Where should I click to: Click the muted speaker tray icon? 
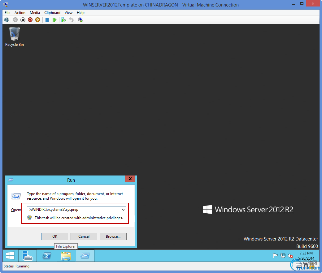click(290, 256)
